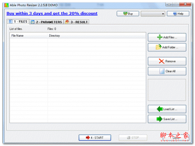Save the current file list
This screenshot has width=195, height=146.
(167, 119)
